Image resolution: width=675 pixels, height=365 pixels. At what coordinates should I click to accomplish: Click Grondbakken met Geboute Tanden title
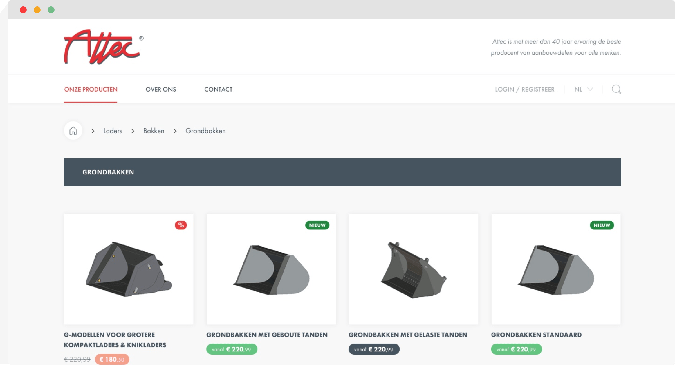point(267,335)
